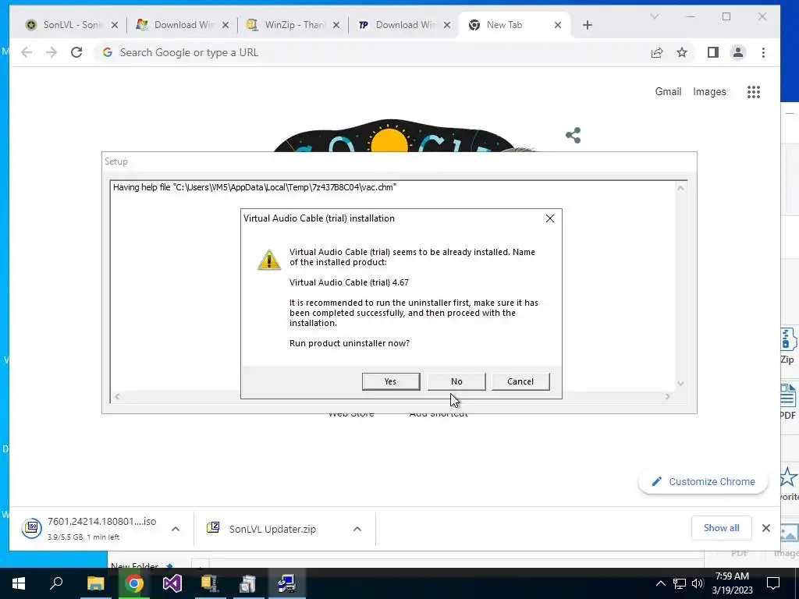The image size is (799, 599).
Task: Open a new browser tab
Action: click(588, 25)
